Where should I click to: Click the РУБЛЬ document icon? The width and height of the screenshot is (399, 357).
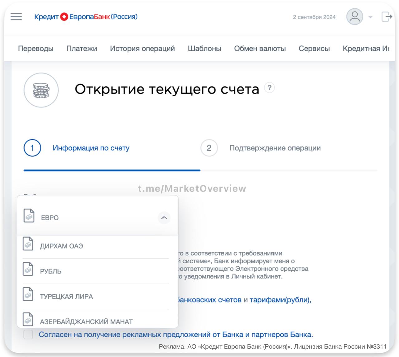click(28, 269)
